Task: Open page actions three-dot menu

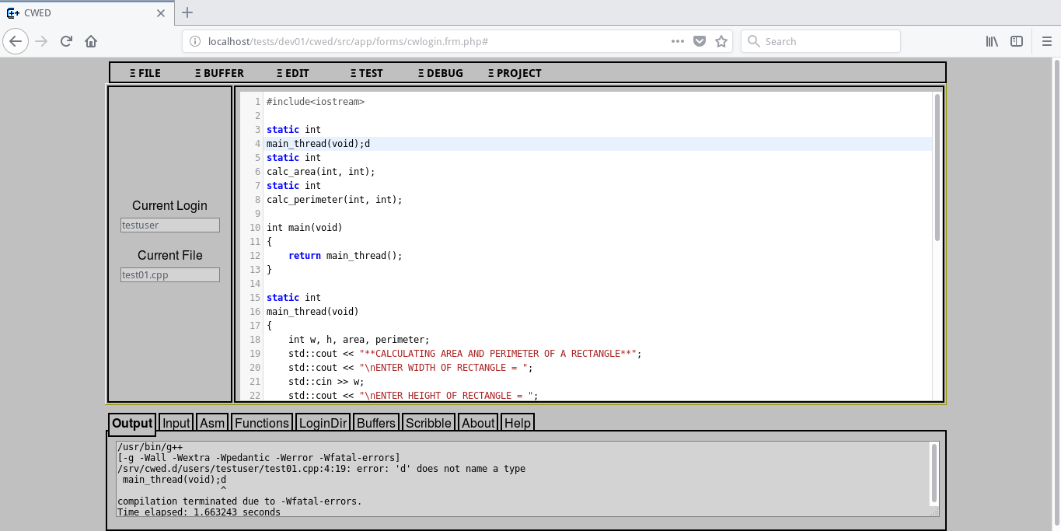Action: [677, 41]
